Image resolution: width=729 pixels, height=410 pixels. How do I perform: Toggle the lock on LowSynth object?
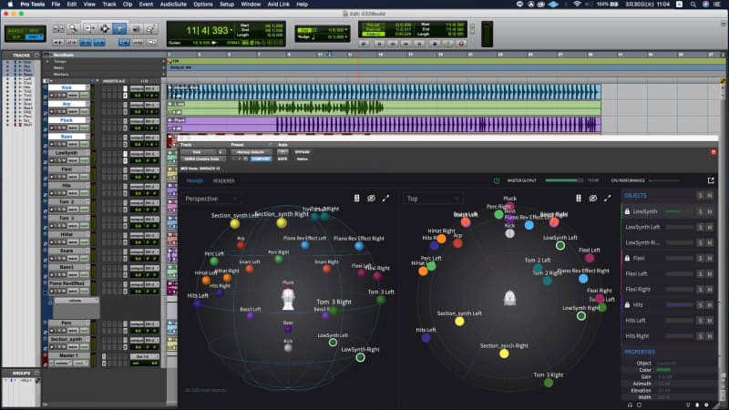pos(627,211)
